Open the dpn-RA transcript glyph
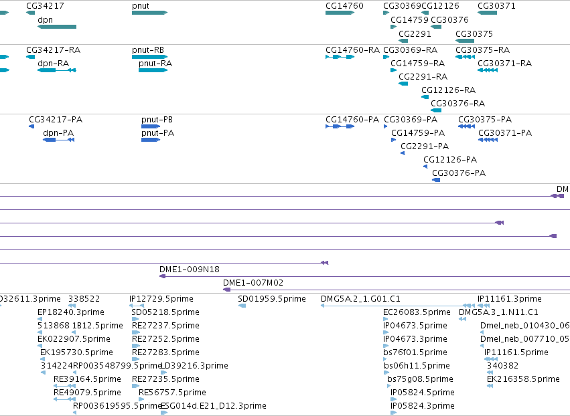The height and width of the screenshot is (416, 570). click(x=57, y=70)
